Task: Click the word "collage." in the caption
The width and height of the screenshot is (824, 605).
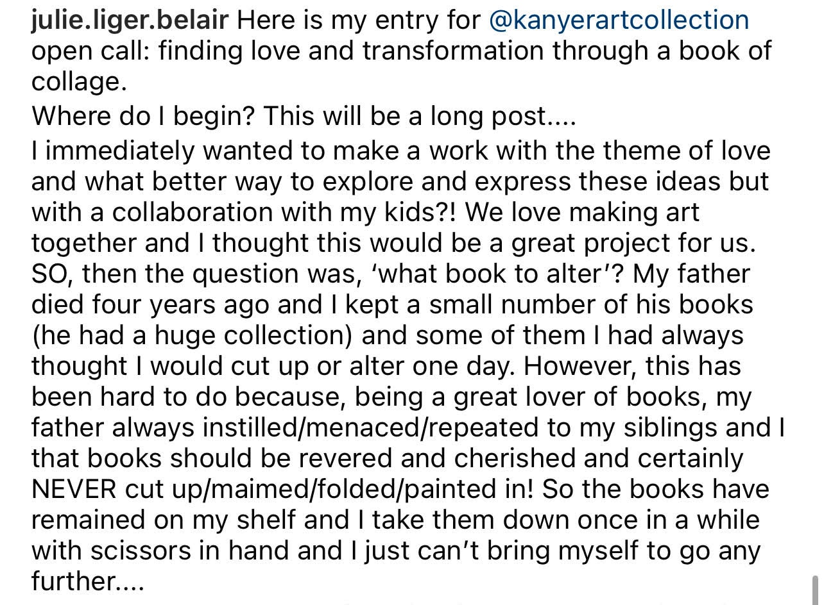Action: pos(80,82)
